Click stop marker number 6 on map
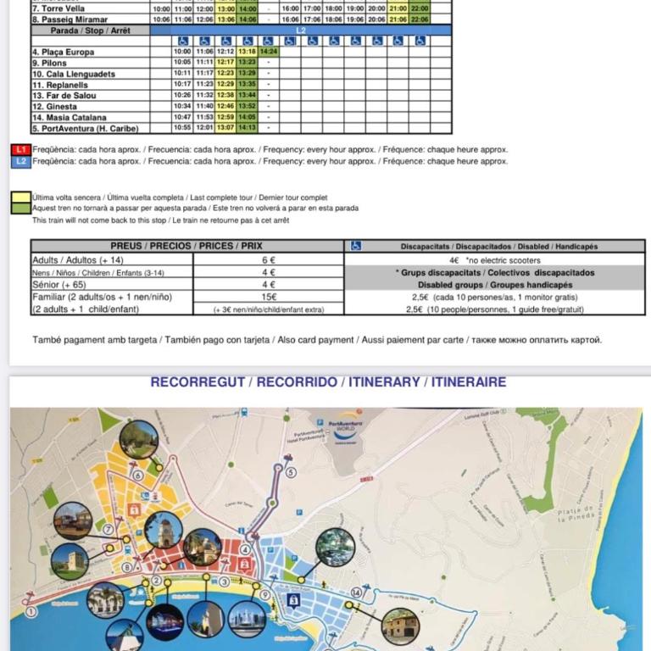This screenshot has height=651, width=651. tap(138, 476)
